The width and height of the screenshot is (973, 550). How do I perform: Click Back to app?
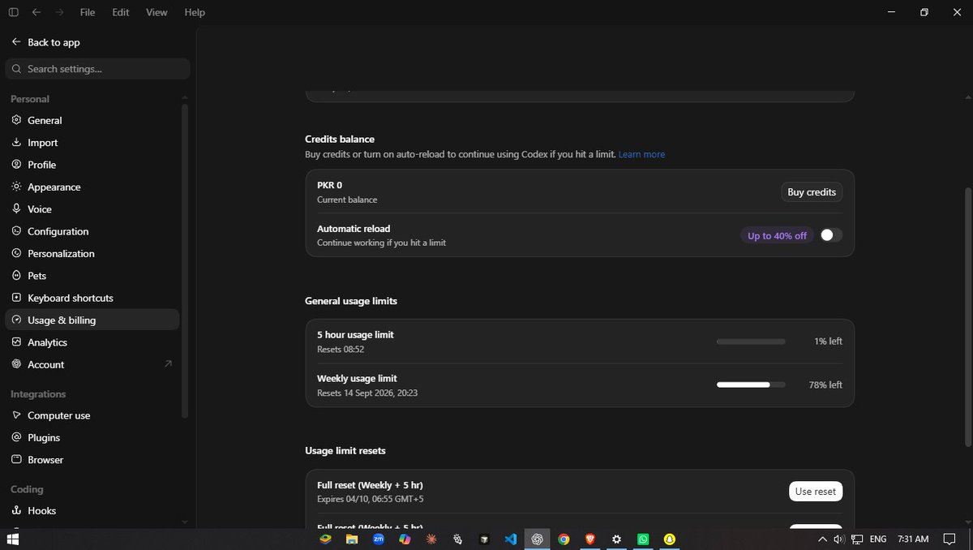click(x=45, y=42)
